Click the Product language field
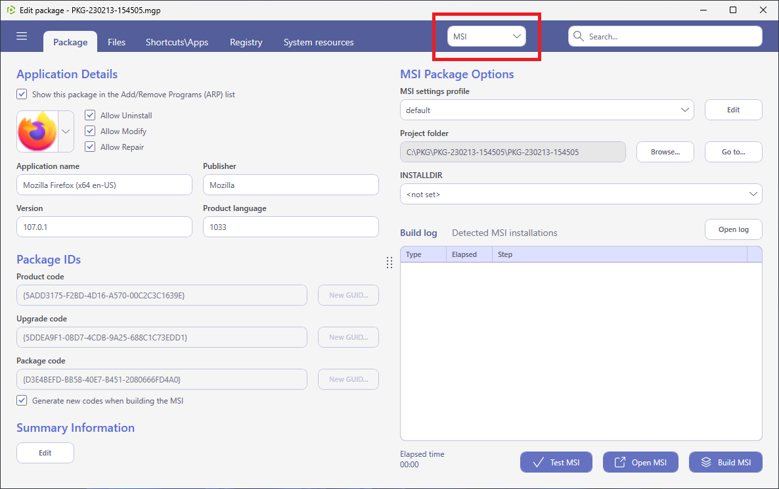 [x=290, y=227]
